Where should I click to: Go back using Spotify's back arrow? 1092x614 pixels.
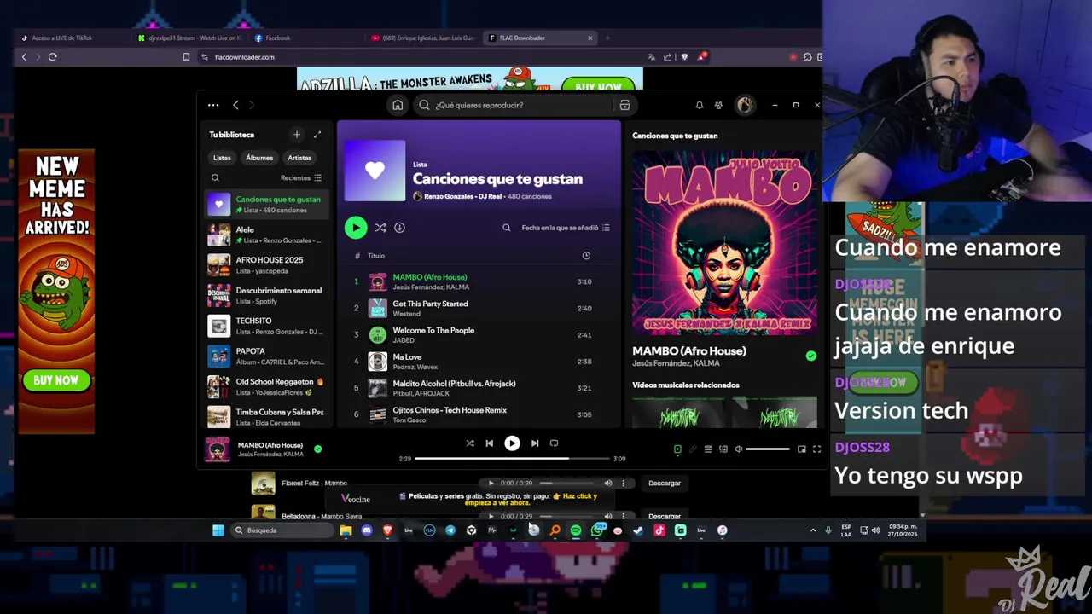235,105
